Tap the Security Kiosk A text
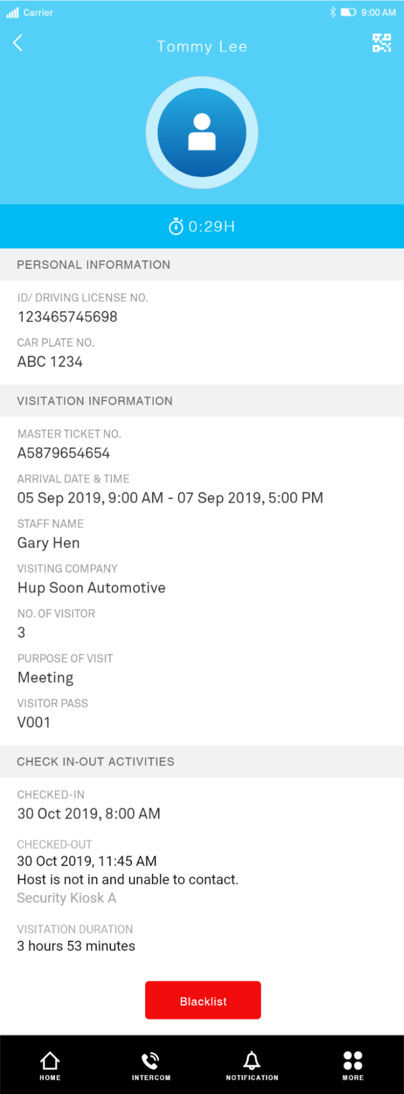 click(67, 898)
